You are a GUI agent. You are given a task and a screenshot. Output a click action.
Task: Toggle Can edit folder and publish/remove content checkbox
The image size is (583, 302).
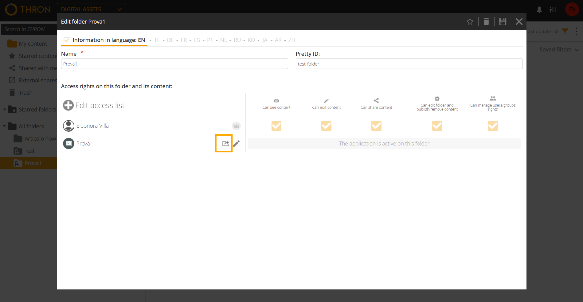(x=437, y=126)
